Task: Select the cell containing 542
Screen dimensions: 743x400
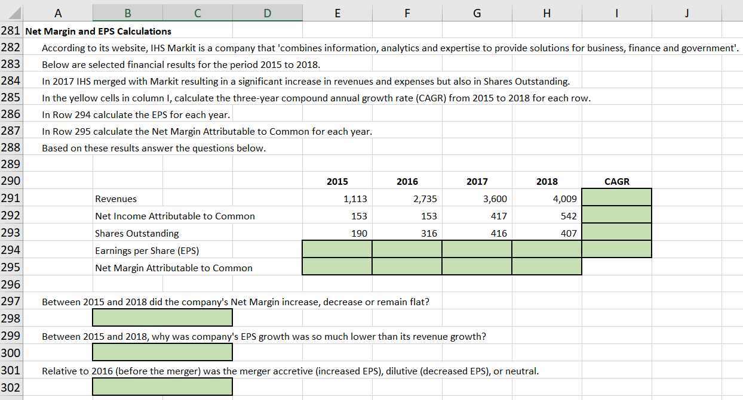Action: (x=546, y=215)
